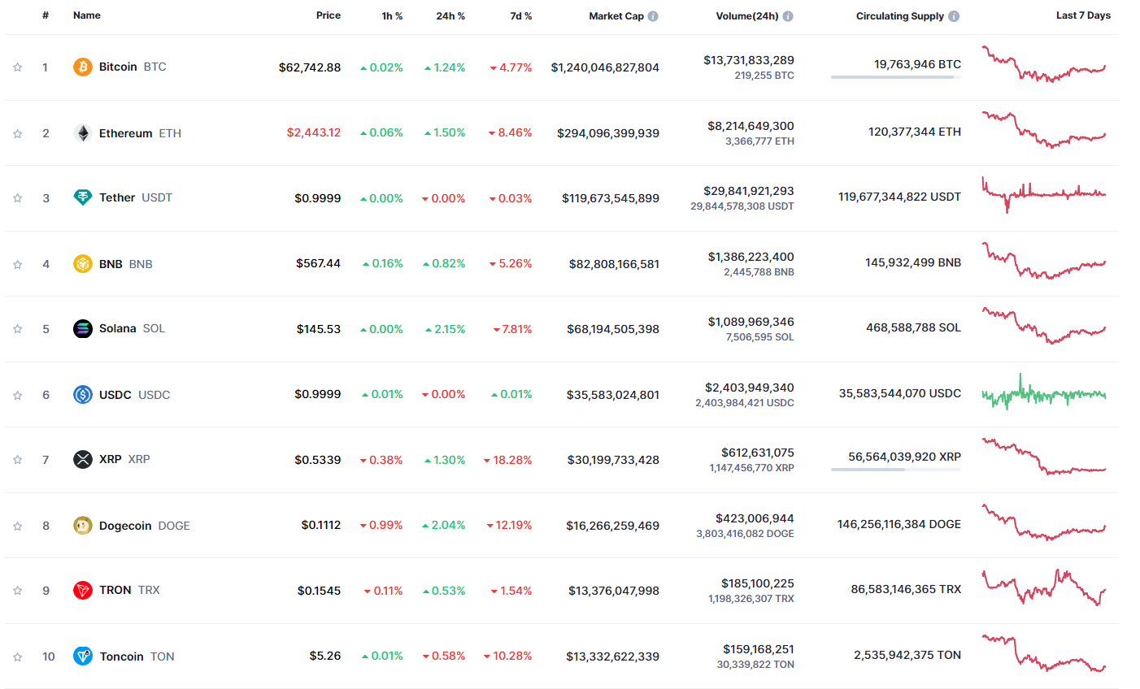Star Ethereum to add to watchlist
Screen dimensions: 1140x689
click(x=17, y=133)
